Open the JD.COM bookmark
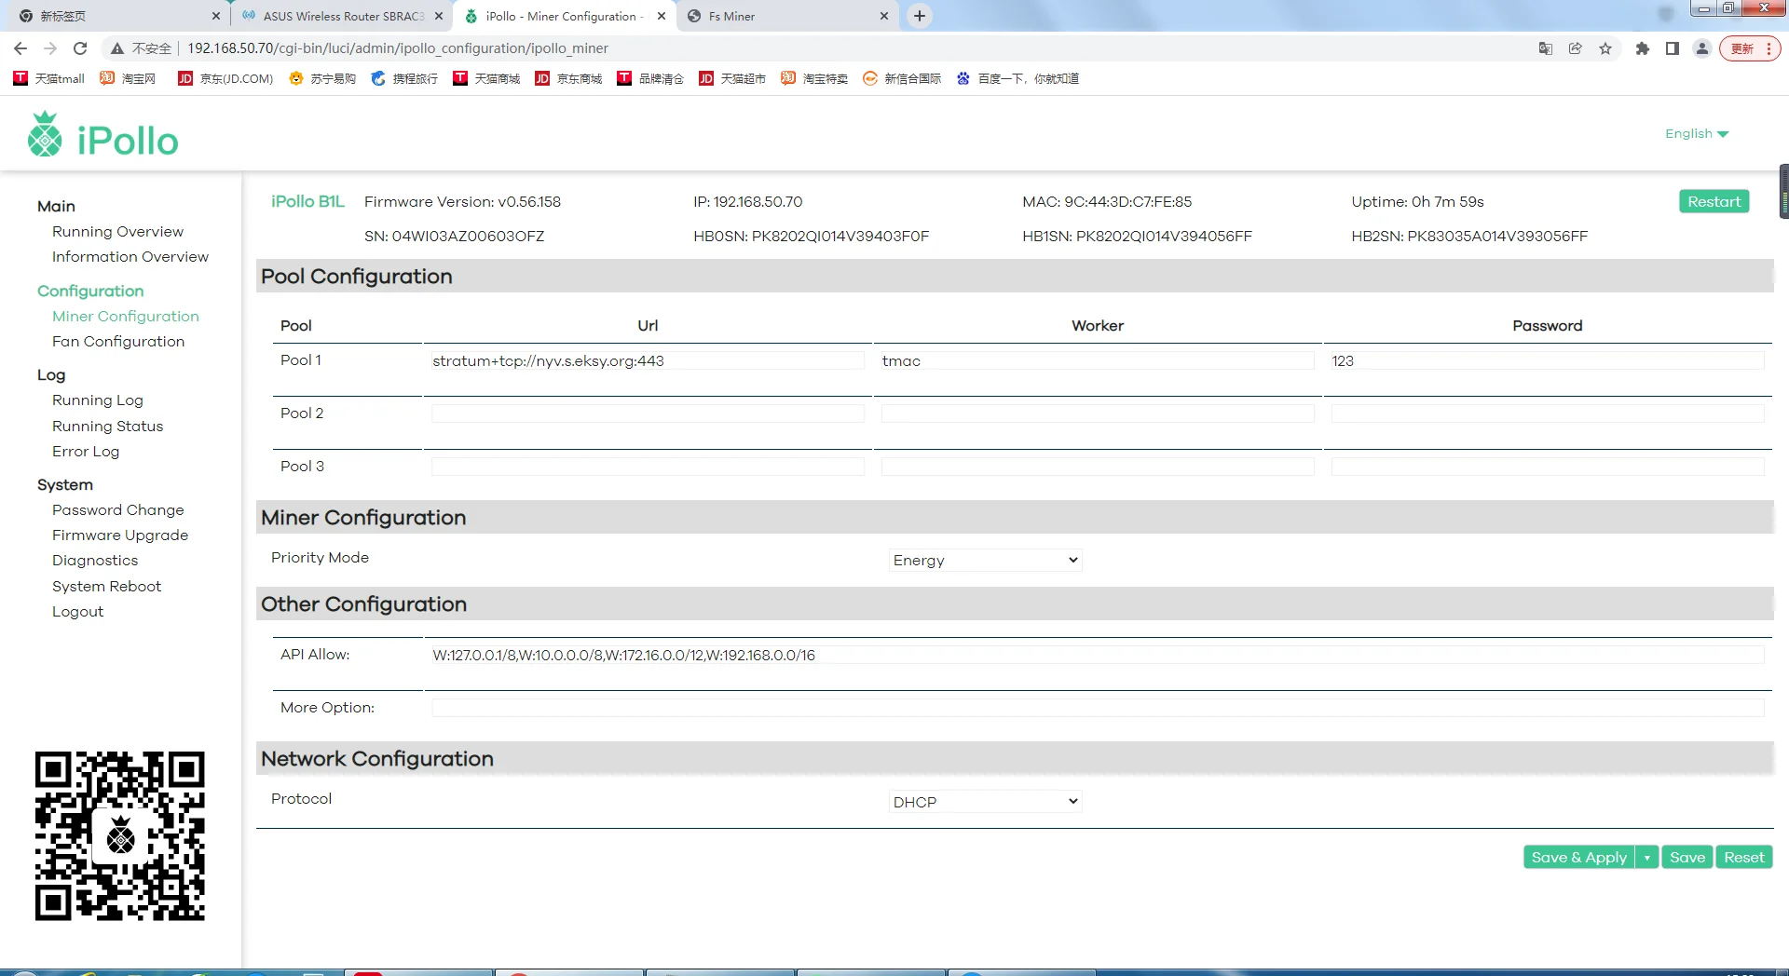 point(225,78)
